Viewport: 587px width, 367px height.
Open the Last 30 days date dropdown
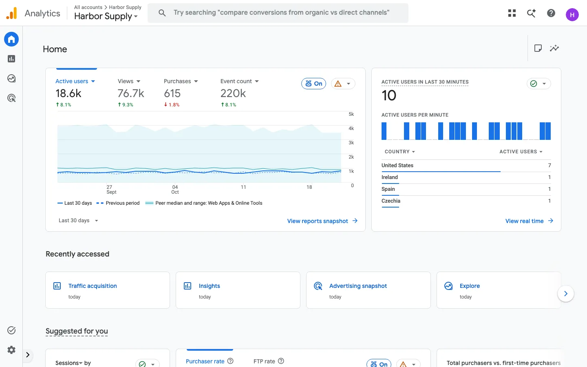pyautogui.click(x=78, y=221)
